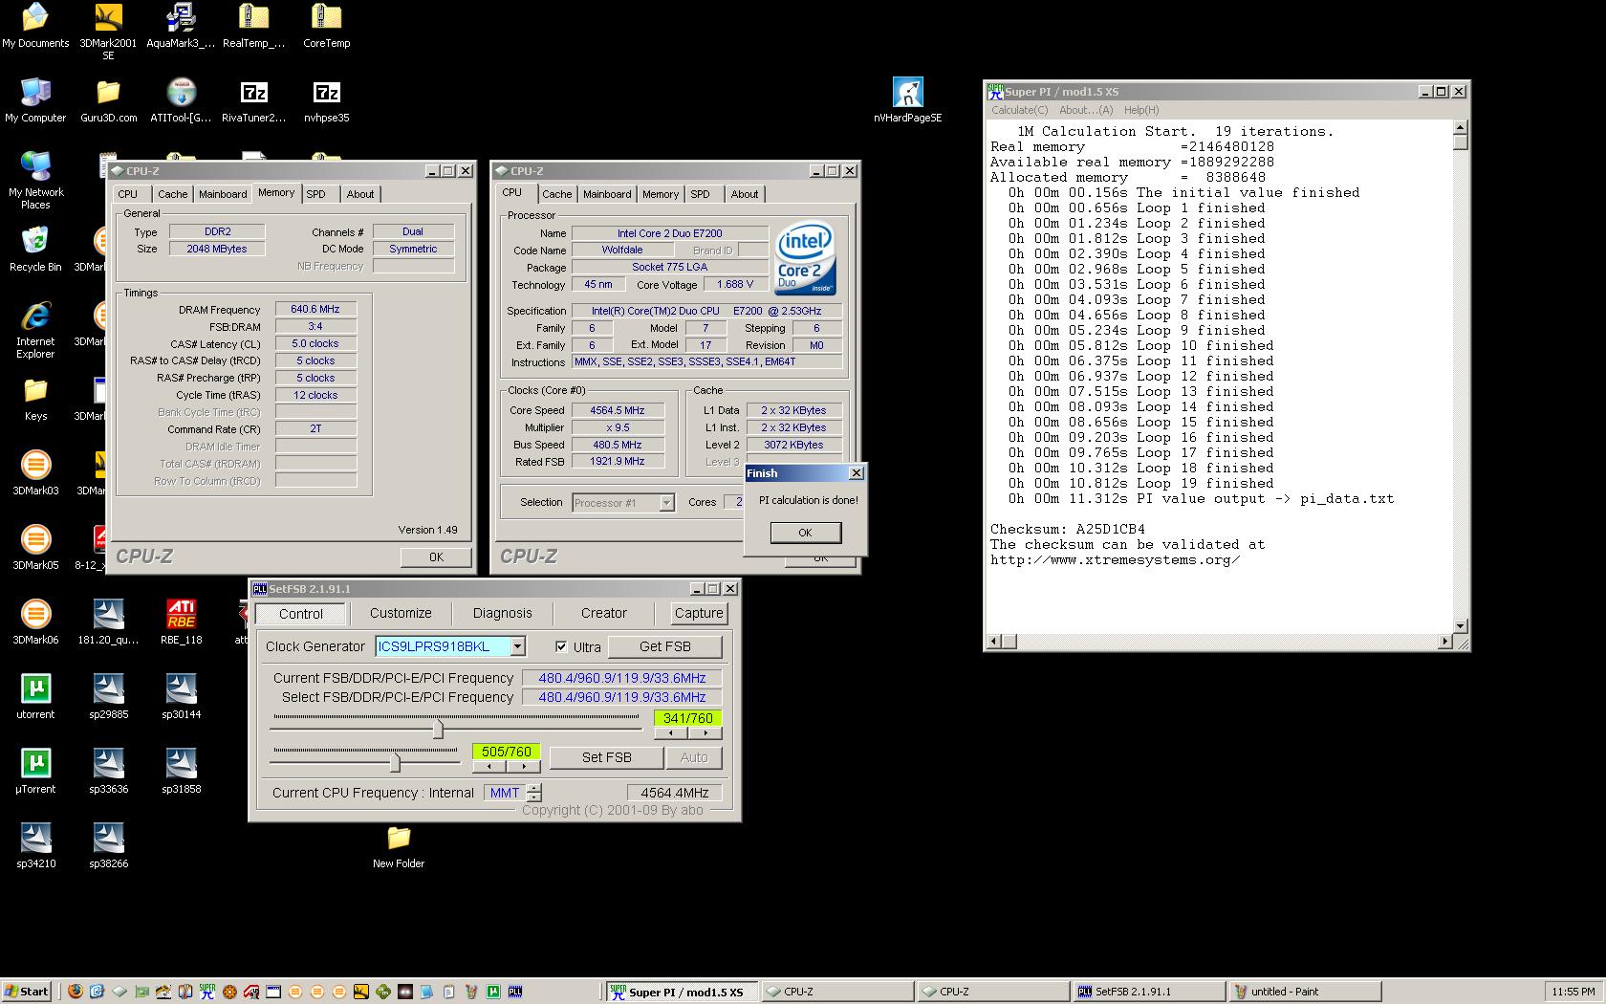Click left arrow under 341/760 value
The width and height of the screenshot is (1606, 1004).
(671, 733)
